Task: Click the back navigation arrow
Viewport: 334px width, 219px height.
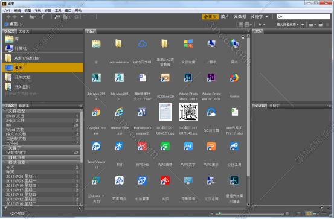Action: tap(8, 17)
